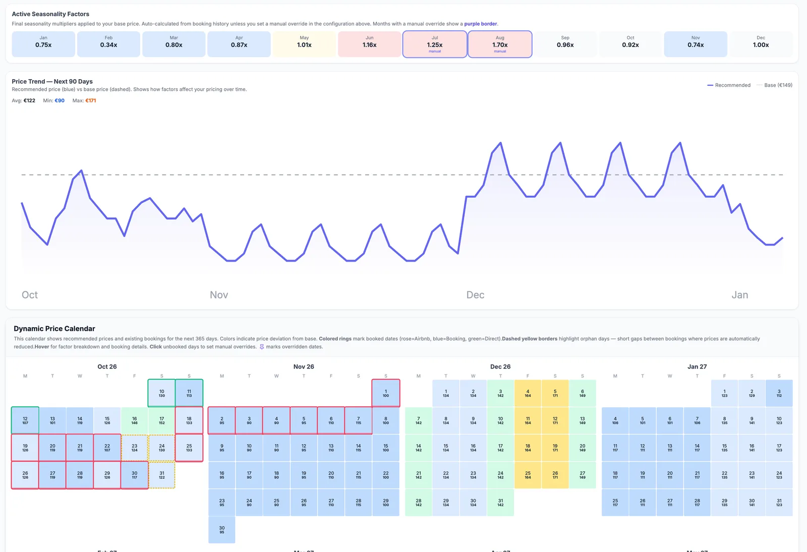
Task: Toggle the Base (€149) legend series
Action: coord(775,85)
